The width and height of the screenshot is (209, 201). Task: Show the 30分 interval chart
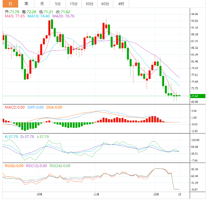click(89, 4)
